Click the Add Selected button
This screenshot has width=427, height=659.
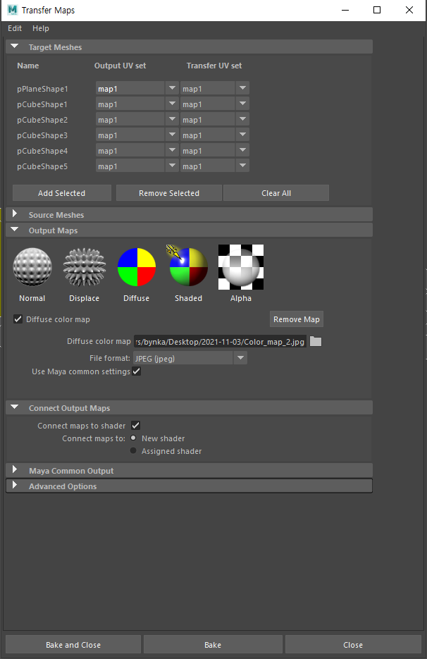tap(62, 193)
